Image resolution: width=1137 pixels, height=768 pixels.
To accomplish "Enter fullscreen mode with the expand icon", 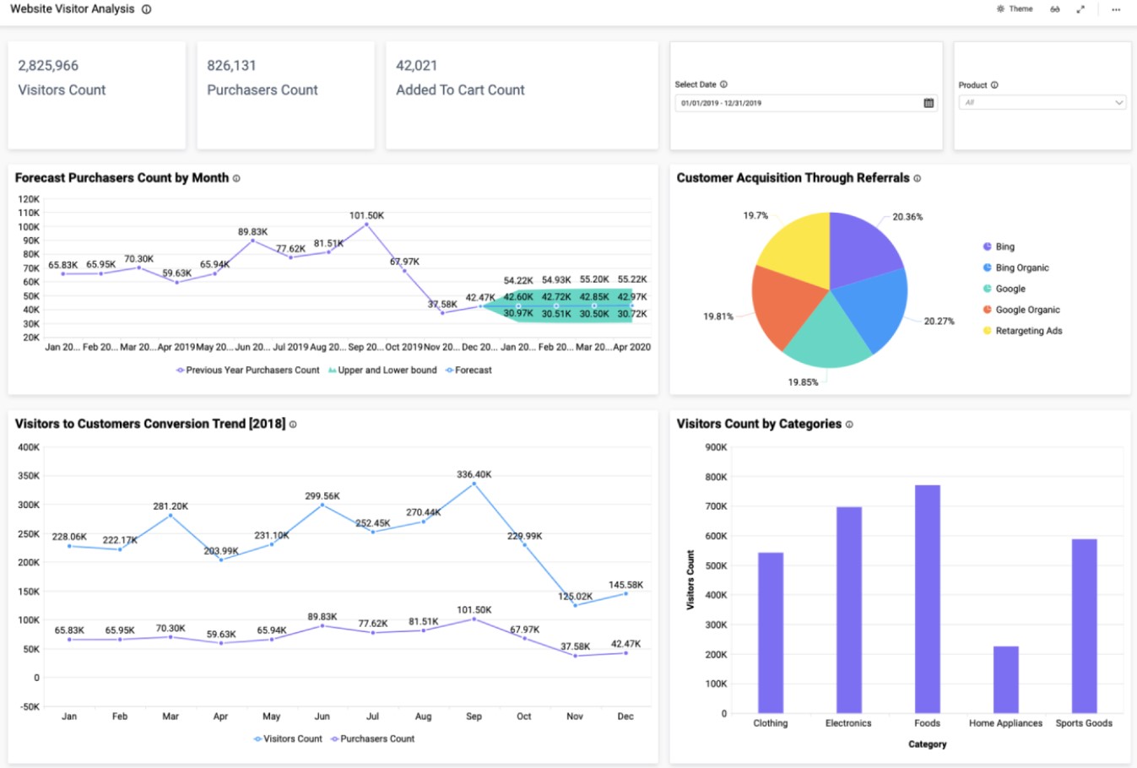I will pyautogui.click(x=1080, y=9).
